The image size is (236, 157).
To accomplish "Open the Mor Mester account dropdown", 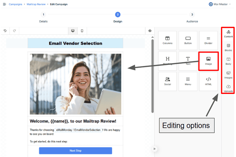I will [220, 4].
